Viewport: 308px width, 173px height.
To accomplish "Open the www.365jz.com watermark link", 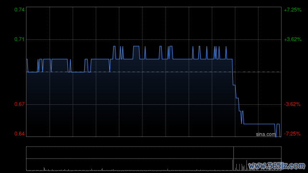I will pos(277,166).
